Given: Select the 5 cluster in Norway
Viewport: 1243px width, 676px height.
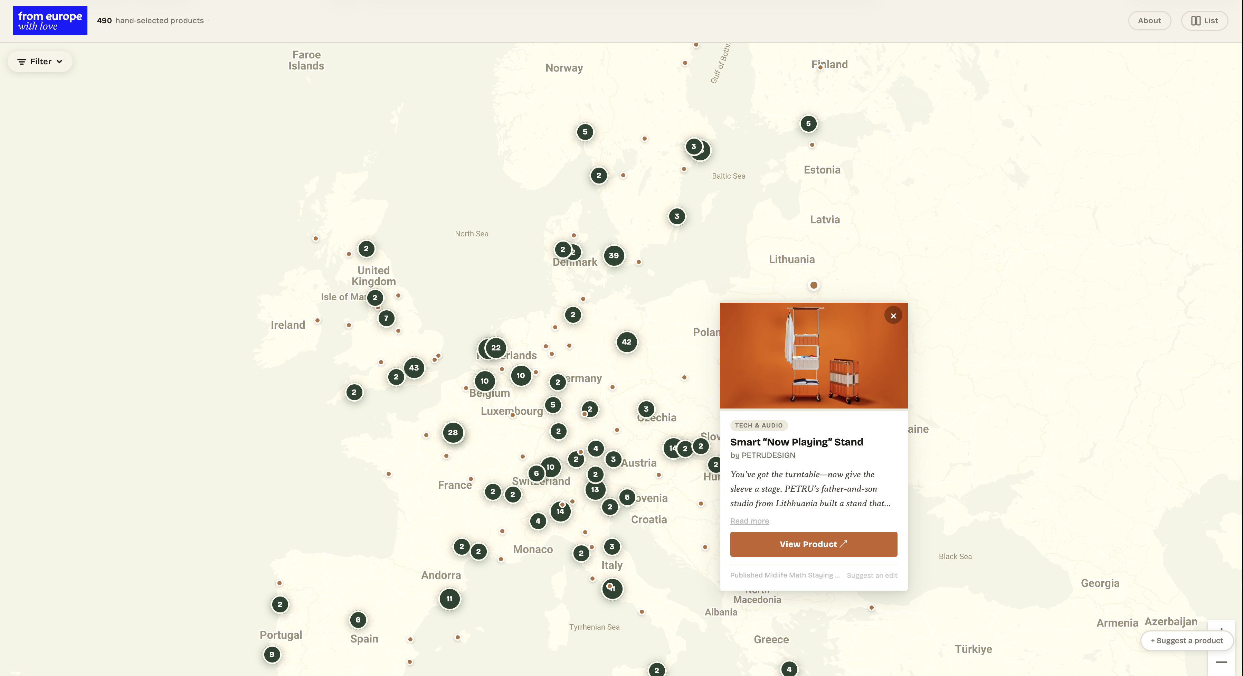Looking at the screenshot, I should pyautogui.click(x=585, y=132).
